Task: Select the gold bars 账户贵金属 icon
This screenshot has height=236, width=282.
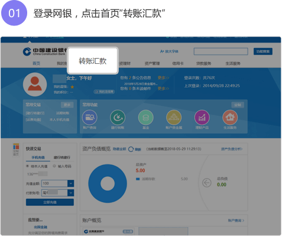Action: pyautogui.click(x=174, y=118)
